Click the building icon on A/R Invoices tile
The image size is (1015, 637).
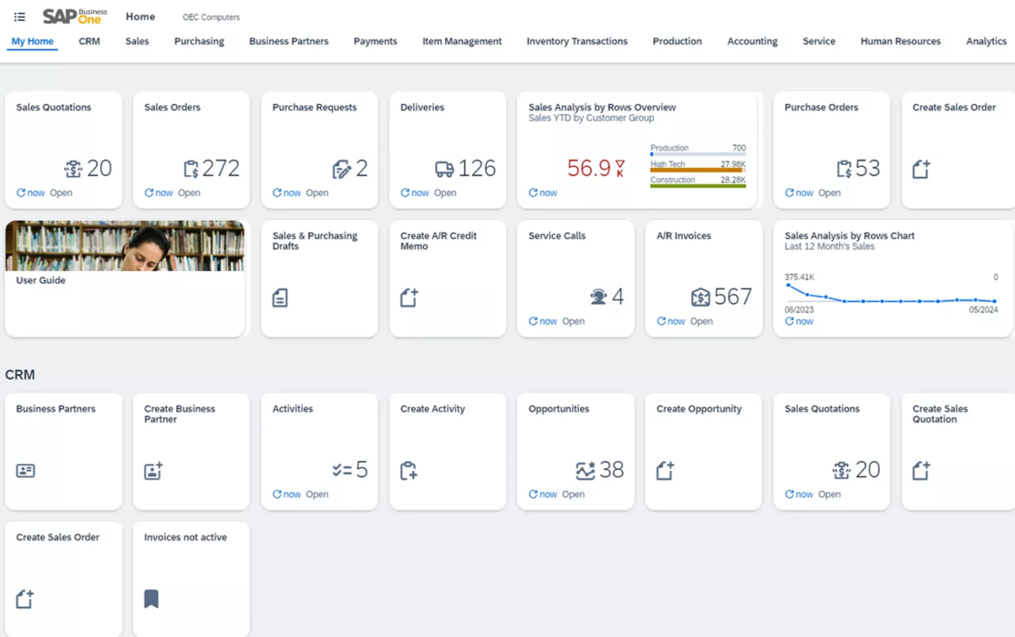point(700,296)
